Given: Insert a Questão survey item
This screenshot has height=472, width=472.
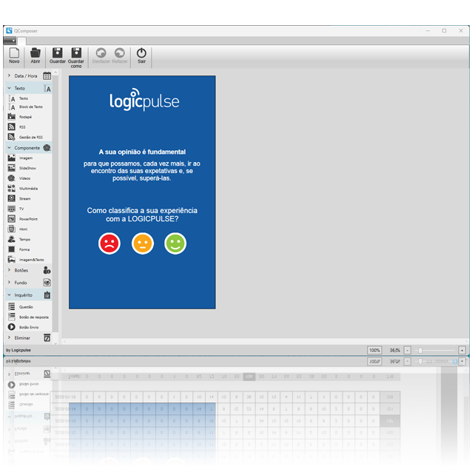Looking at the screenshot, I should (x=26, y=307).
